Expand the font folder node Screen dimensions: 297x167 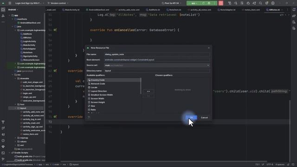coord(15,104)
